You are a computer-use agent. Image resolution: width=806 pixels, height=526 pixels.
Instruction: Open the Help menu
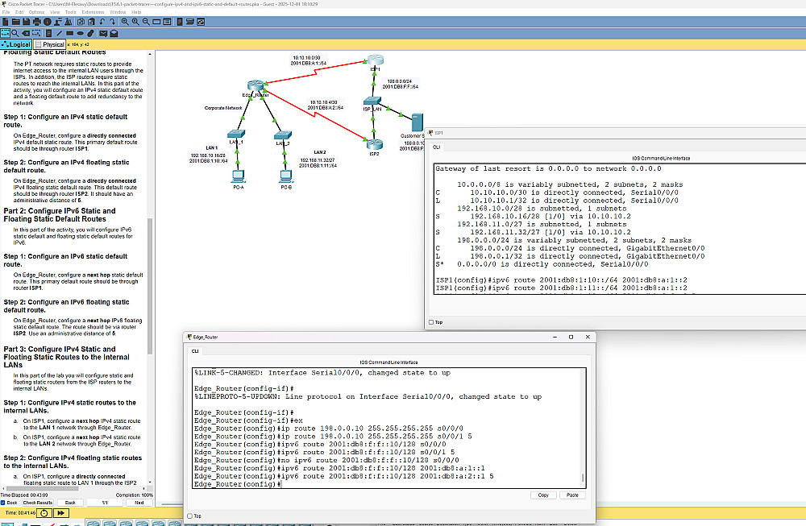136,12
